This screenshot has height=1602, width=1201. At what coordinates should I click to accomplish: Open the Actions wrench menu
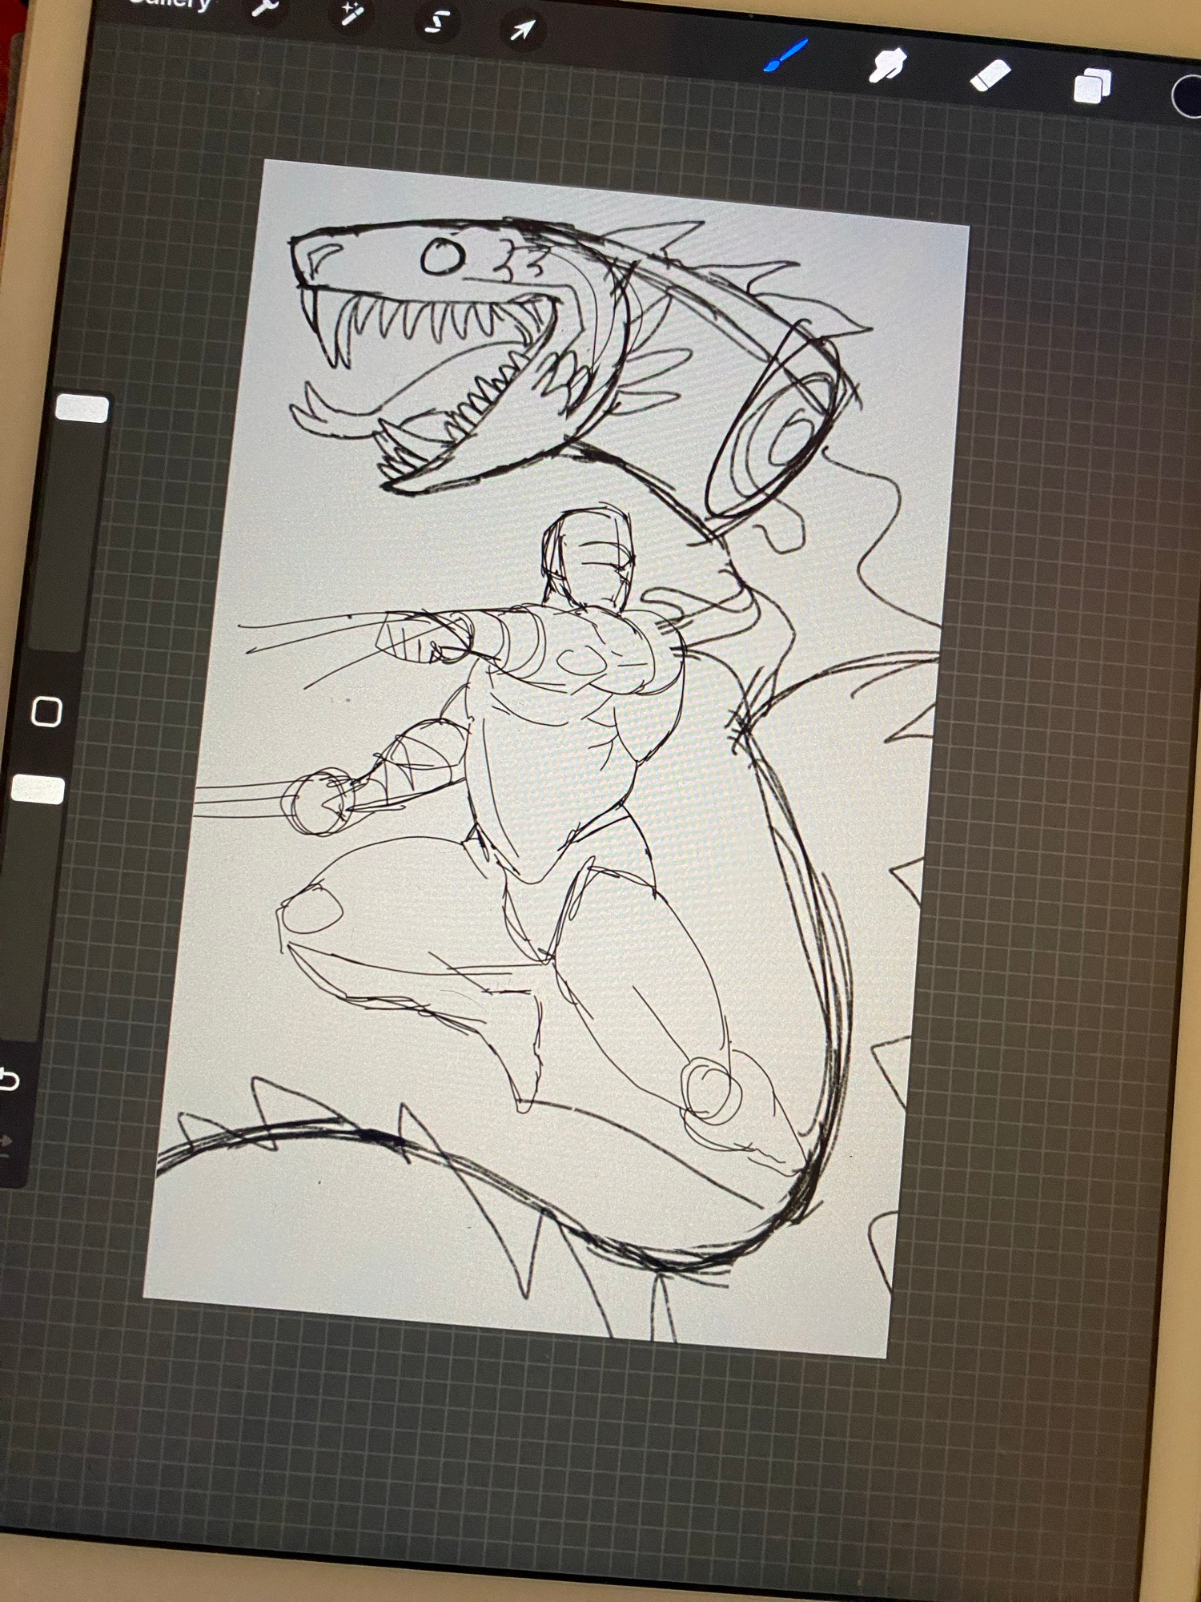click(264, 7)
